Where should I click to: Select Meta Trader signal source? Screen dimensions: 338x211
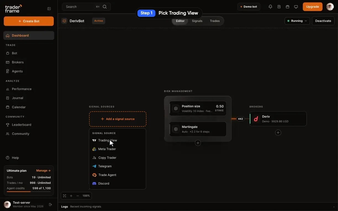point(118,149)
